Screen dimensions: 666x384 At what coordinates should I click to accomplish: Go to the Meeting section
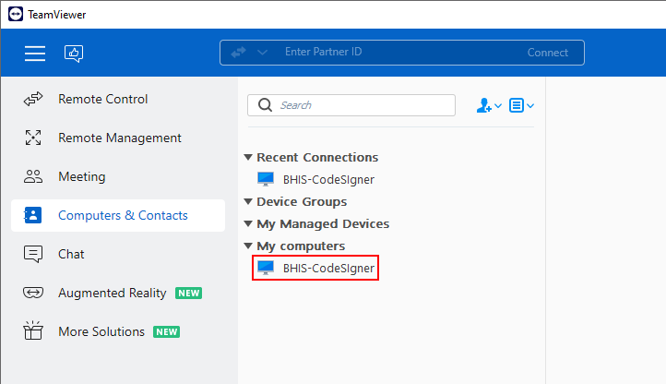click(81, 176)
